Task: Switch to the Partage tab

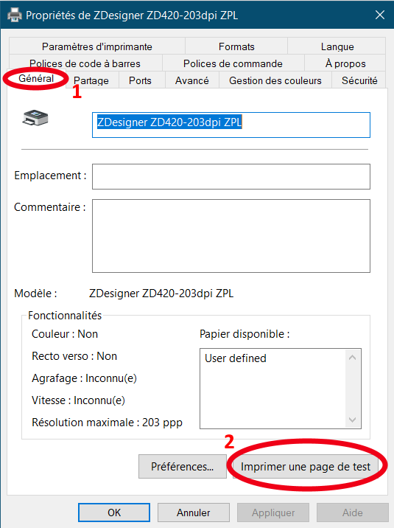Action: click(91, 80)
